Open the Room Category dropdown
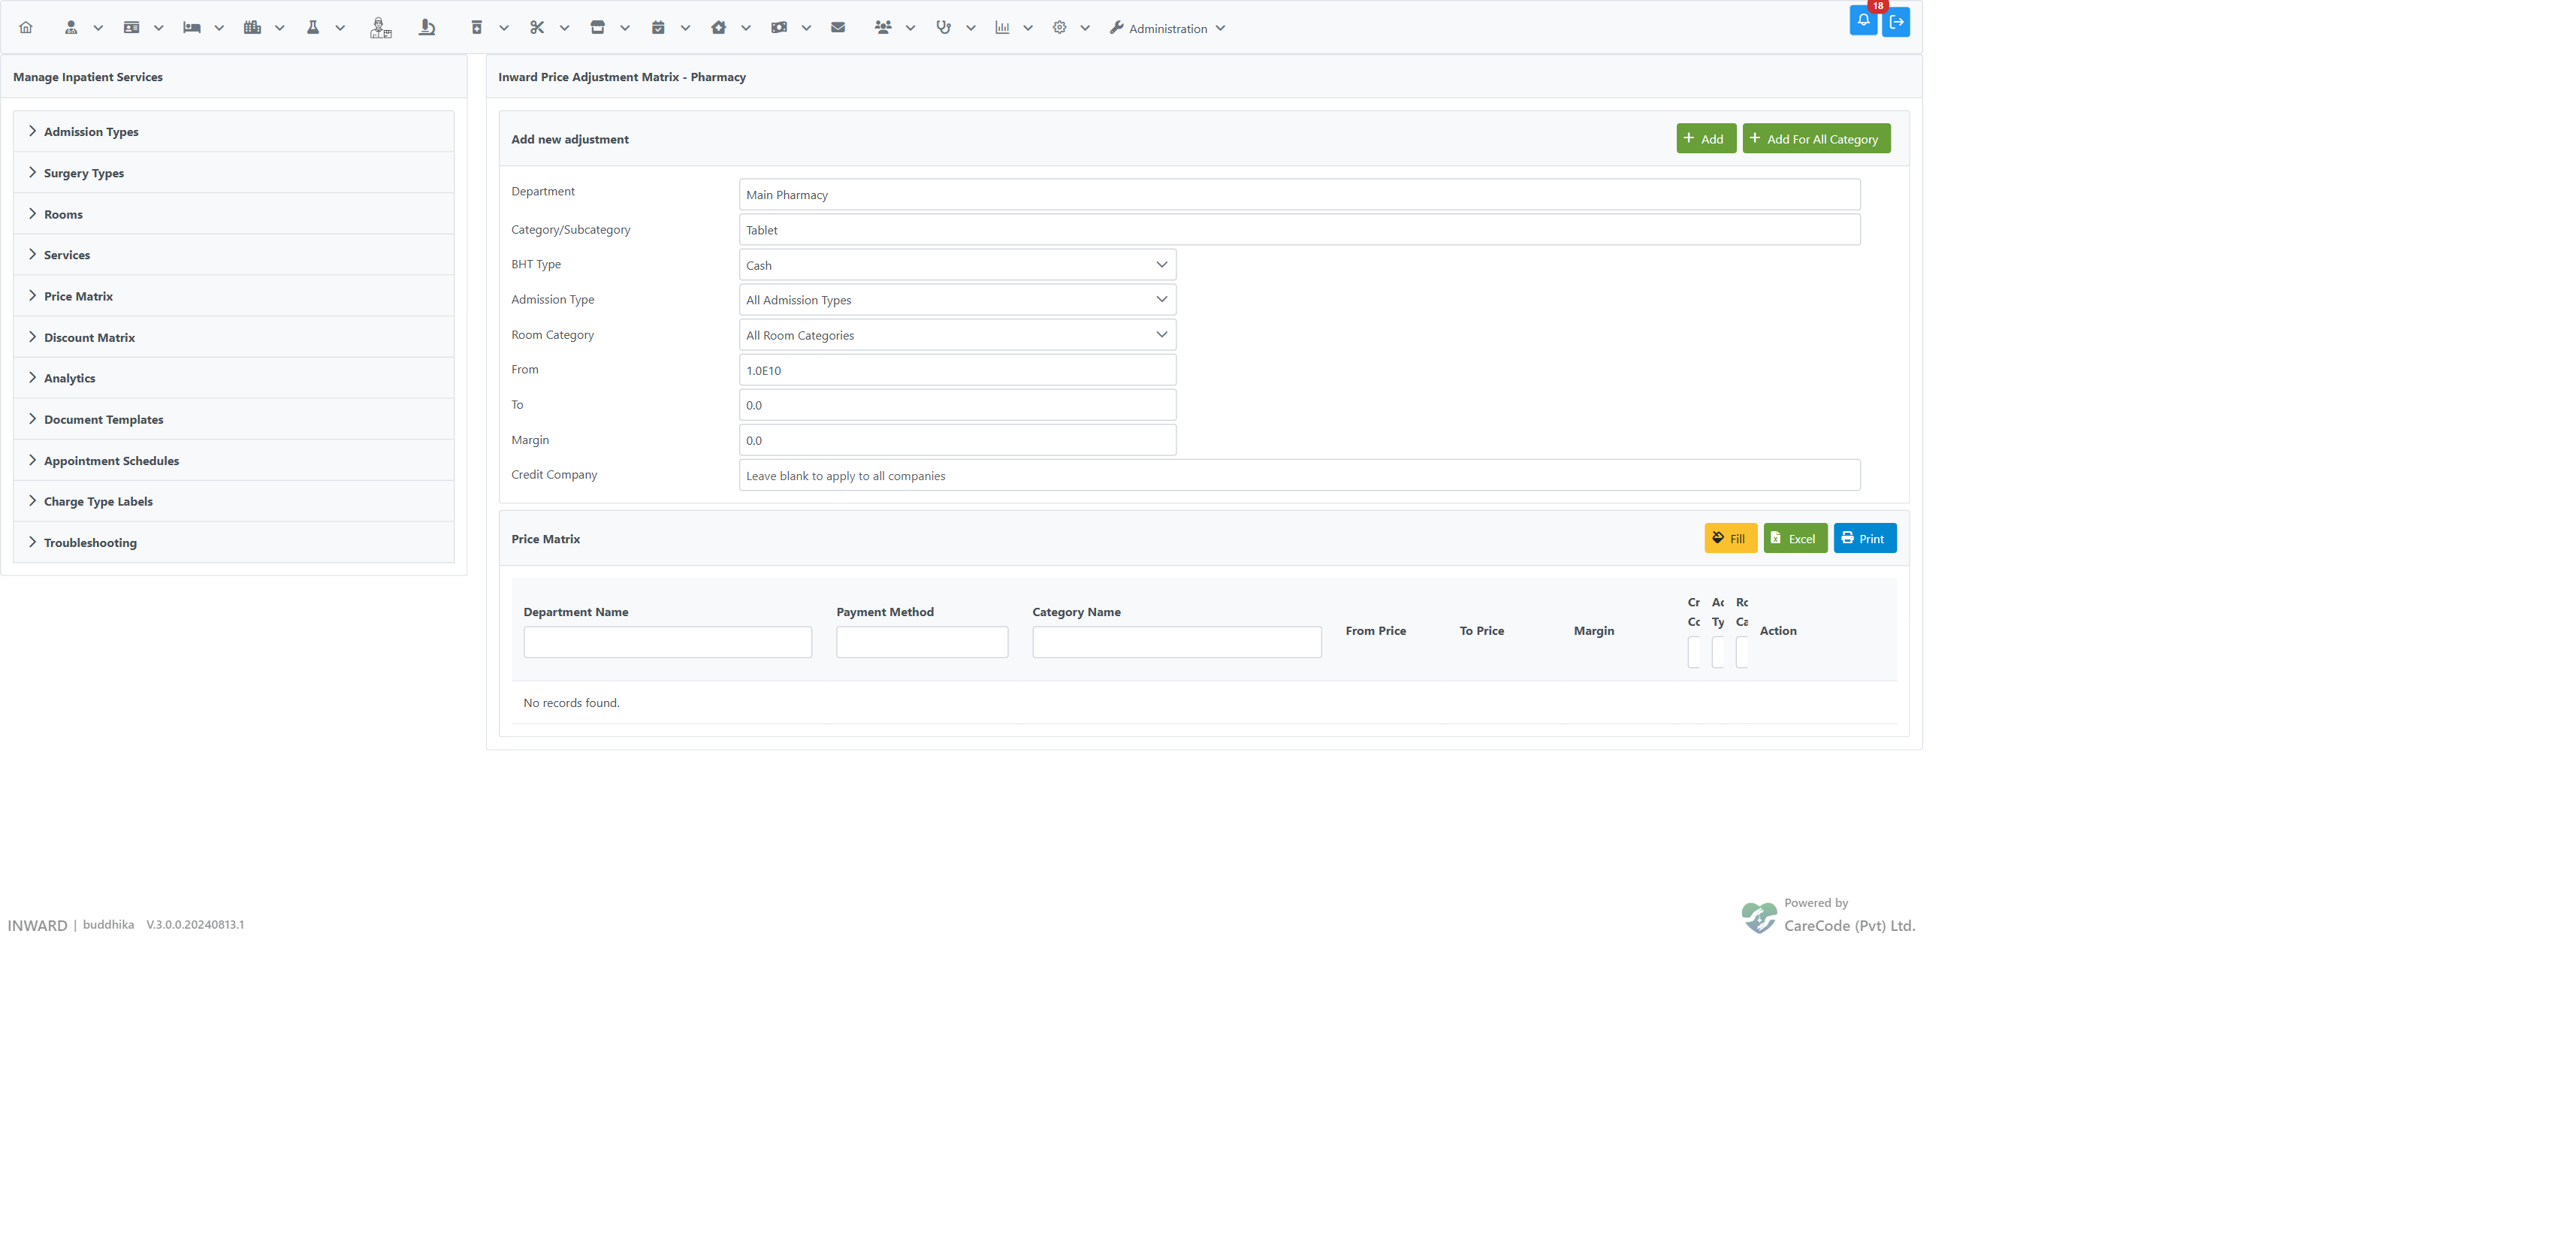This screenshot has height=1242, width=2576. coord(957,335)
